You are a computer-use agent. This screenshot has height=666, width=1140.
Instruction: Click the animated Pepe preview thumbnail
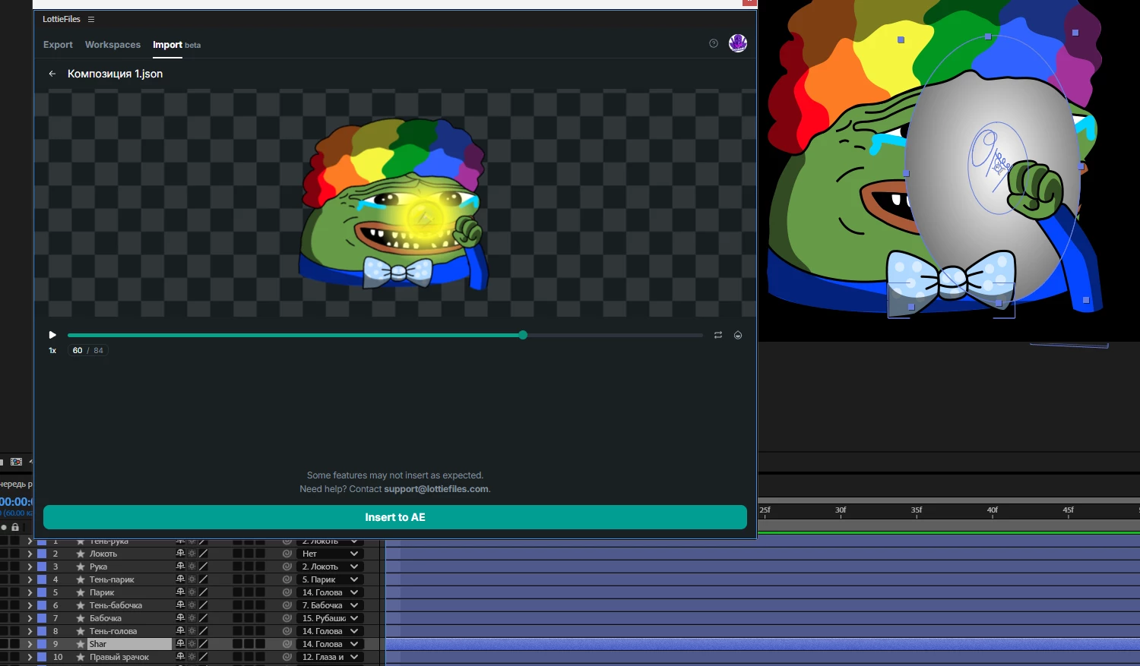tap(394, 204)
